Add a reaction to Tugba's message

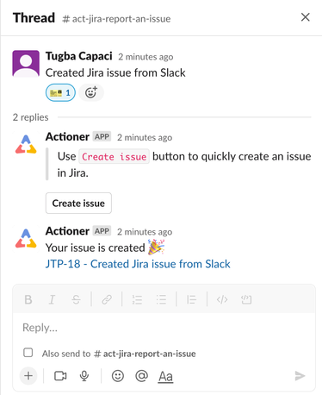[x=91, y=92]
